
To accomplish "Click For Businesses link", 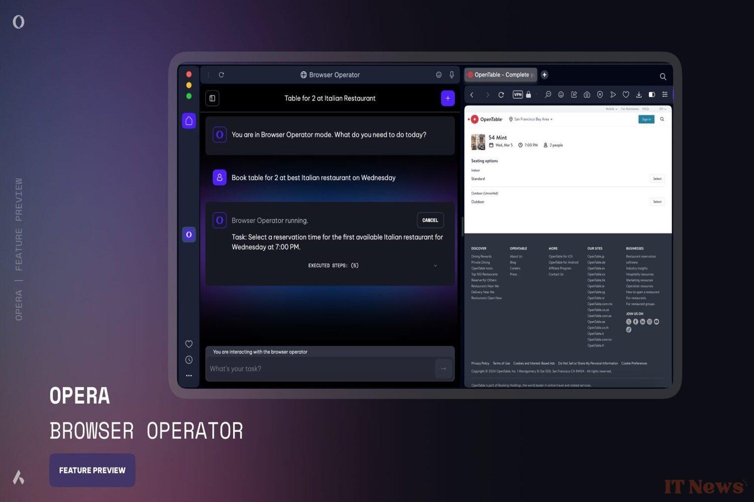I will [x=630, y=109].
